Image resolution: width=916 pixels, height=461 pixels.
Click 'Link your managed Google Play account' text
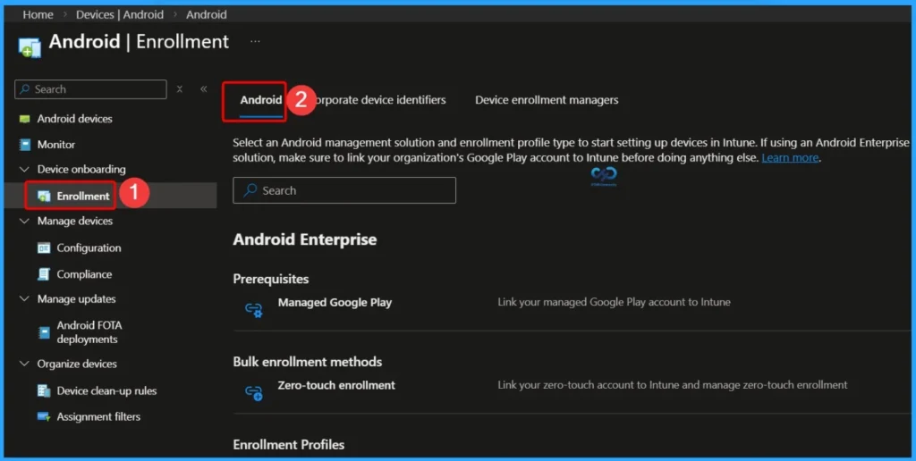tap(614, 302)
